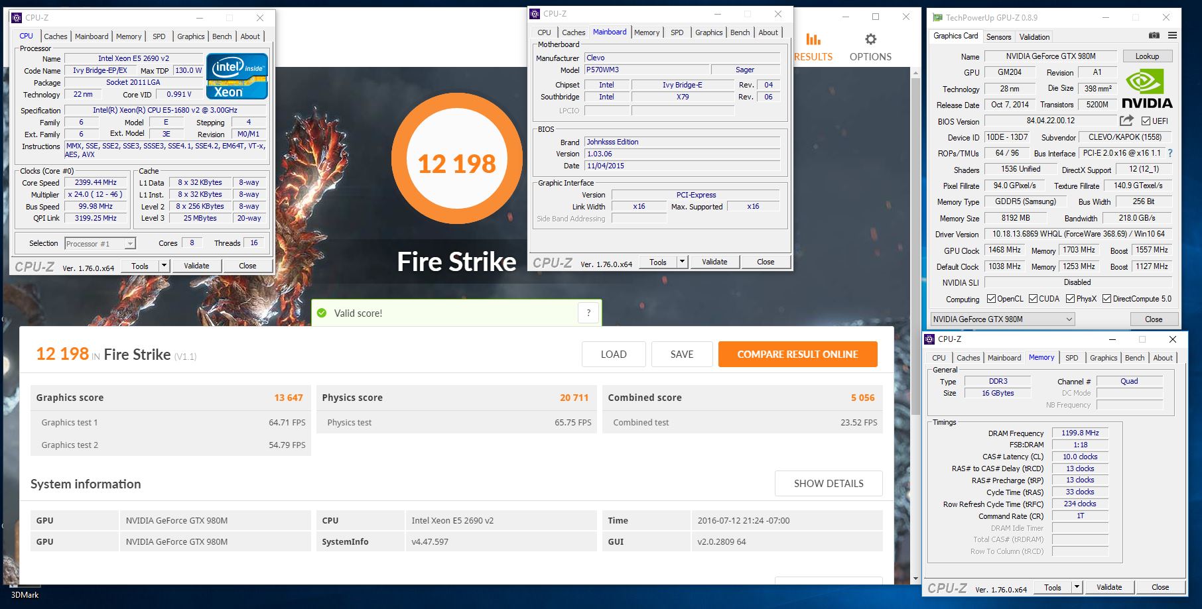Click the GPU-Z screenshot camera icon
Image resolution: width=1202 pixels, height=609 pixels.
point(1154,36)
